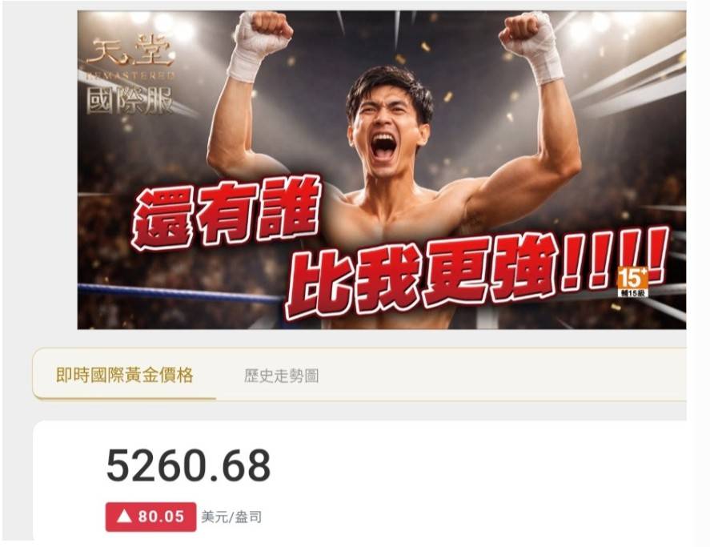Click the 還有誰 red headline text
Viewport: 710px width, 547px height.
[x=227, y=213]
